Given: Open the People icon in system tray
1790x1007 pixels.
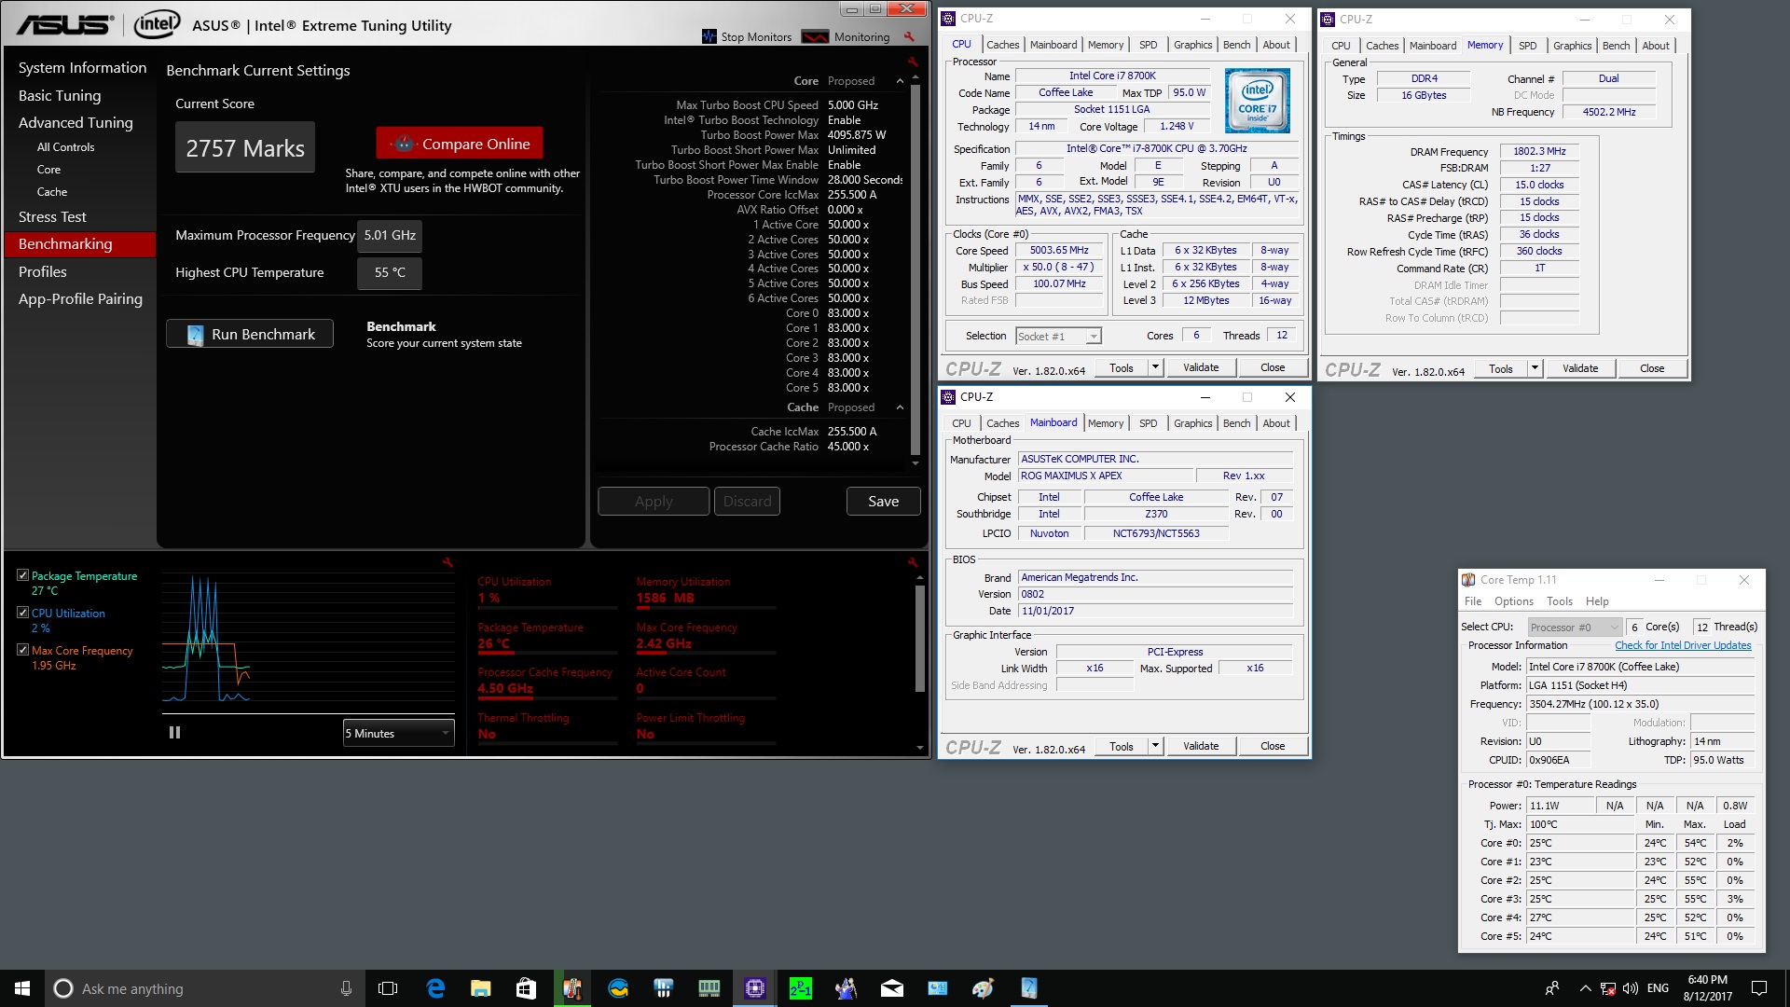Looking at the screenshot, I should [x=1552, y=988].
